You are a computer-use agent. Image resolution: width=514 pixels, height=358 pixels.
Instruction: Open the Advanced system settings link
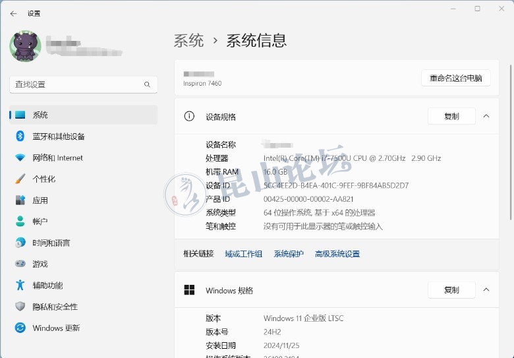click(337, 254)
